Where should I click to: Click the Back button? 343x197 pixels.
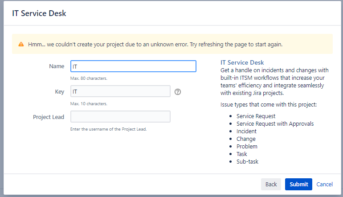point(271,185)
